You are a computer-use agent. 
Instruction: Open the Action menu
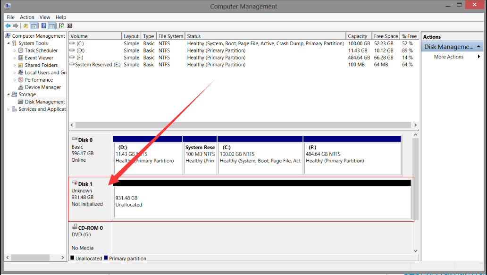click(x=27, y=17)
